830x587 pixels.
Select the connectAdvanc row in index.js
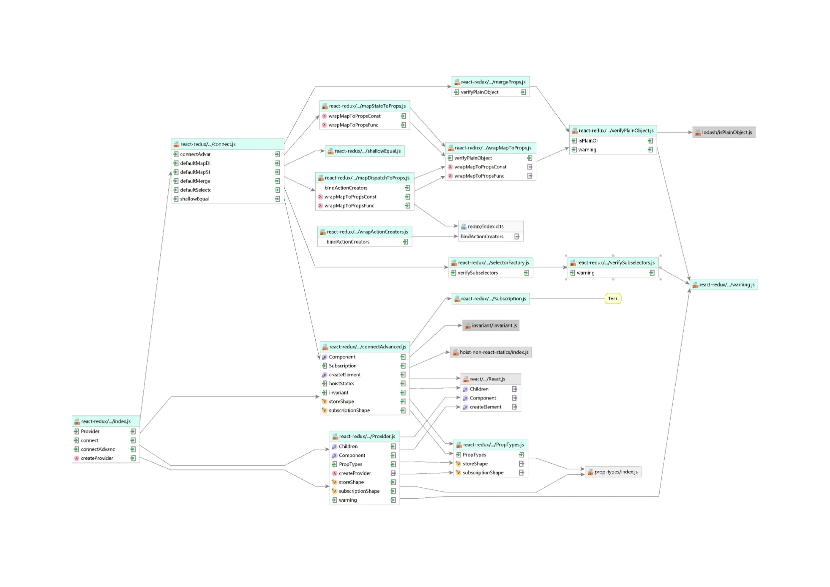coord(106,450)
